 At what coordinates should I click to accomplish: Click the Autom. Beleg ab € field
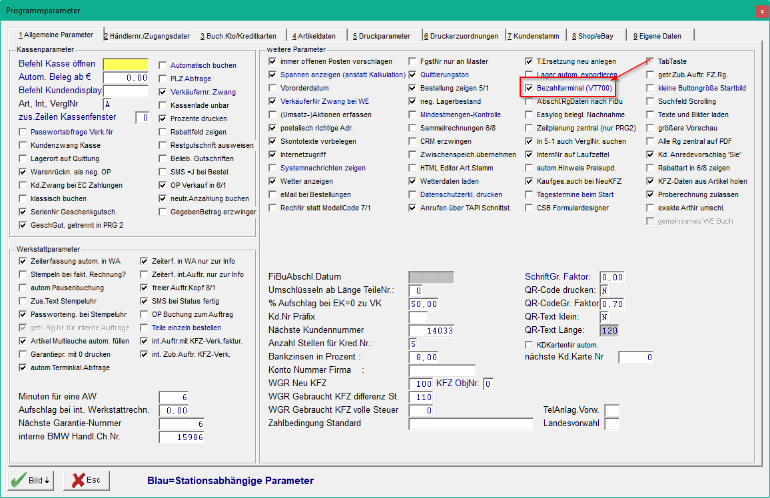126,77
